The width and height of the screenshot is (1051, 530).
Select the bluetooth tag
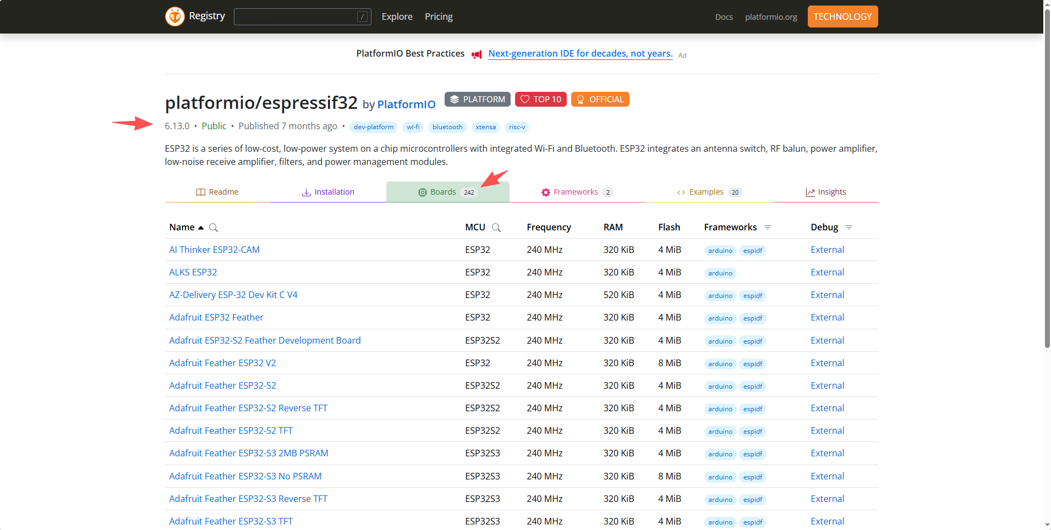pos(447,127)
